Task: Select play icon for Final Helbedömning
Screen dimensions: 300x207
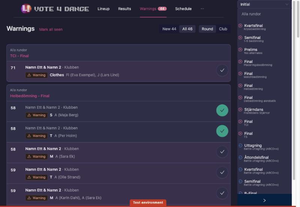Action: pyautogui.click(x=240, y=85)
